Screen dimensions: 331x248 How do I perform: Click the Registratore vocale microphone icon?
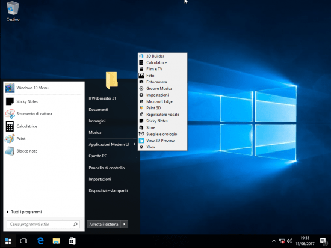tap(141, 115)
